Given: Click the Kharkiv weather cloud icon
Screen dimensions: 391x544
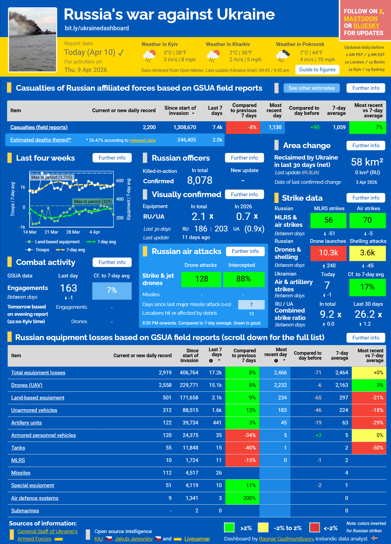Looking at the screenshot, I should (x=213, y=56).
